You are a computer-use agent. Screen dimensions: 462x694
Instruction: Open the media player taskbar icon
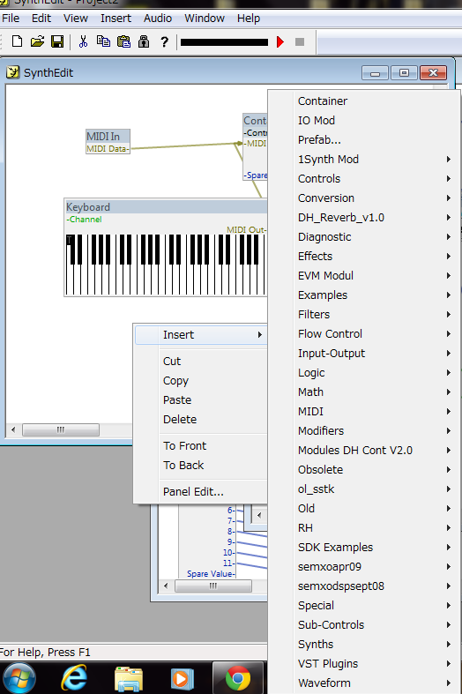tap(183, 678)
